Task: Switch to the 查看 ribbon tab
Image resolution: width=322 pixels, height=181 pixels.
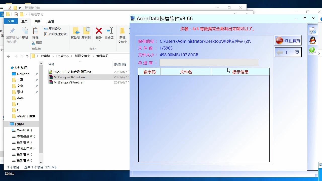Action: point(51,21)
